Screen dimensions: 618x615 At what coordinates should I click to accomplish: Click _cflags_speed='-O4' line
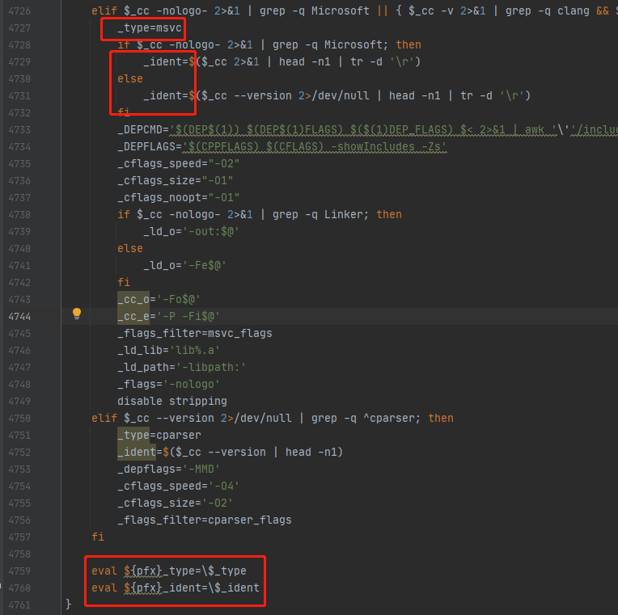pos(178,486)
